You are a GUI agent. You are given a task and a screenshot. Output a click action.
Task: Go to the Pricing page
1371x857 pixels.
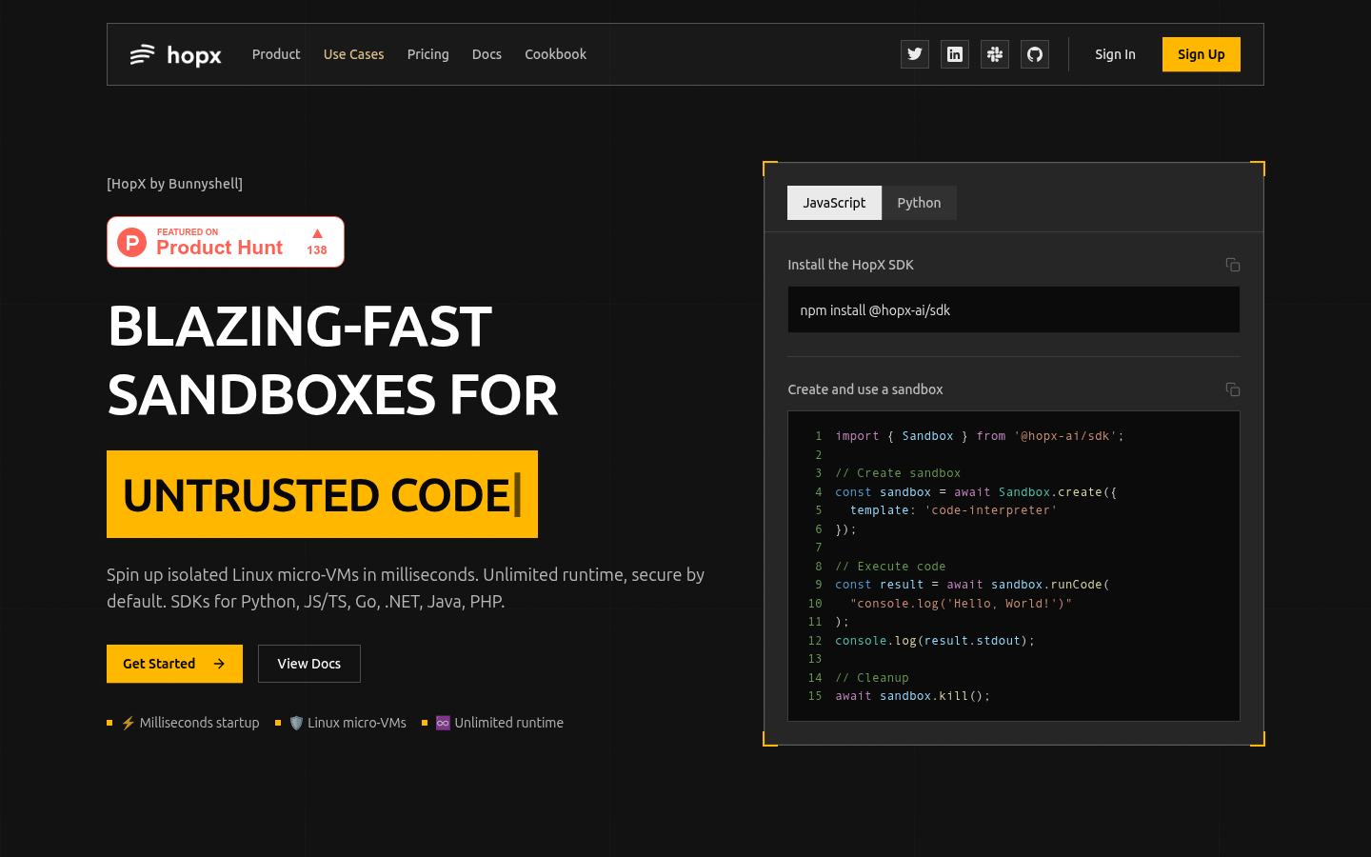[x=427, y=54]
